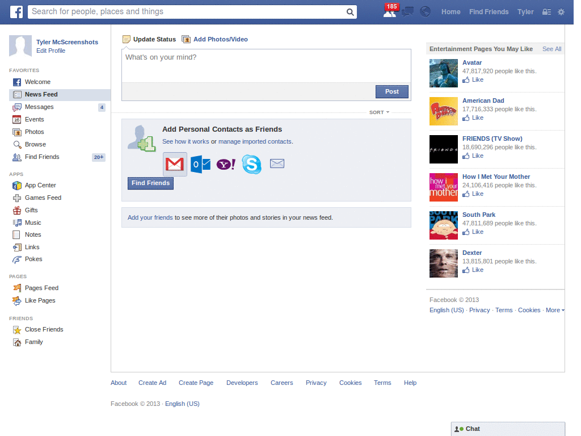Click Create Page footer link
This screenshot has height=436, width=581.
[x=196, y=383]
